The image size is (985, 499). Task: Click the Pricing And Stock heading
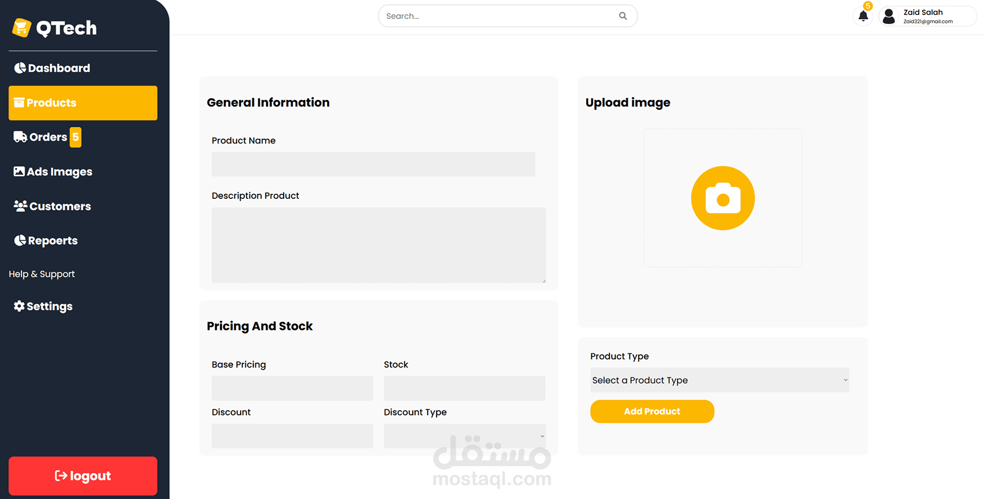coord(260,326)
